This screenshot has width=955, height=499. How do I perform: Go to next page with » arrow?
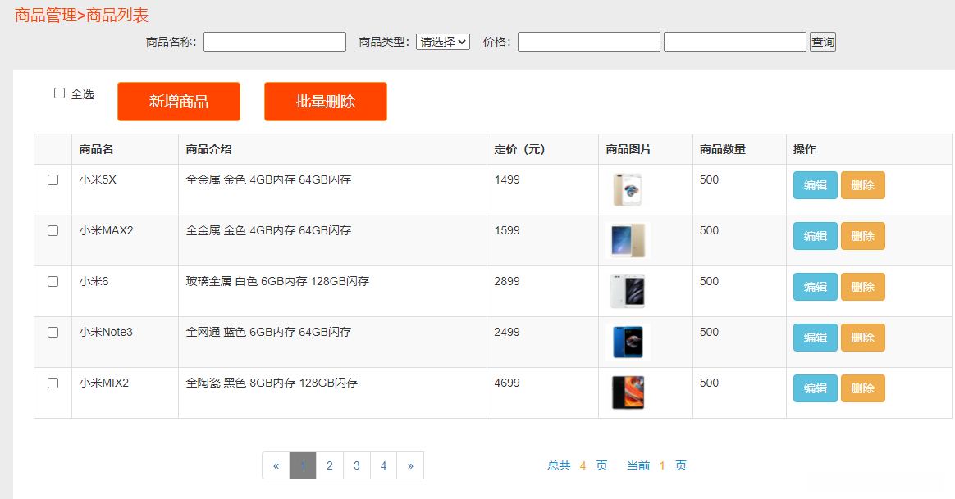(410, 465)
